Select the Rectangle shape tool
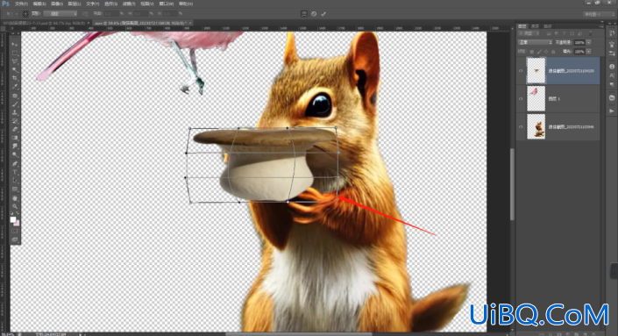The width and height of the screenshot is (618, 336). (x=15, y=189)
